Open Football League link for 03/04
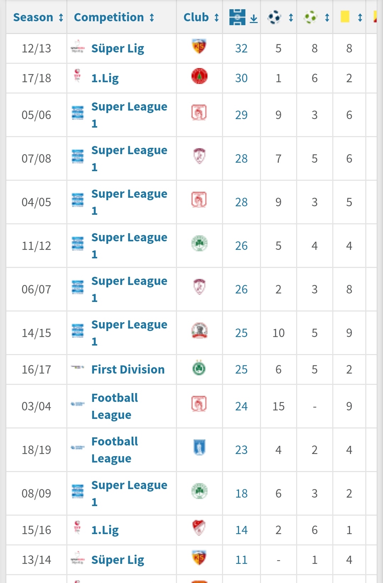 pyautogui.click(x=115, y=406)
